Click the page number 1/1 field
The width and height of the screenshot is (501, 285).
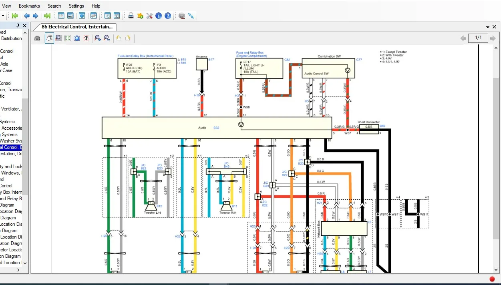pyautogui.click(x=478, y=38)
